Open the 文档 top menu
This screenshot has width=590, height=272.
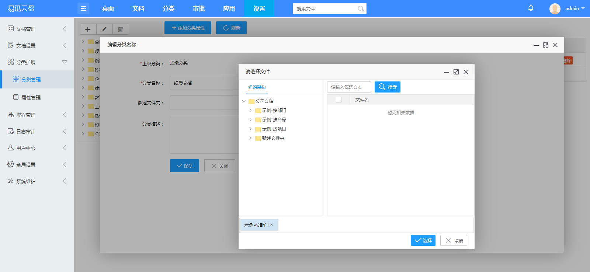click(138, 8)
